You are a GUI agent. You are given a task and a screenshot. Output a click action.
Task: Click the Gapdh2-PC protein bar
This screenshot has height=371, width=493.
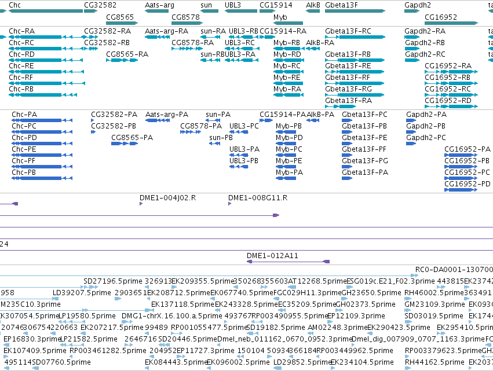[x=411, y=144]
